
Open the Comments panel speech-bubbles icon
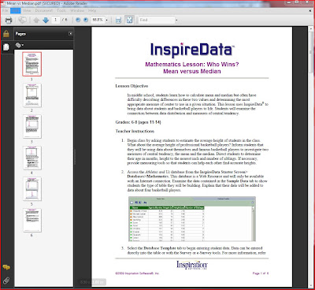click(6, 267)
